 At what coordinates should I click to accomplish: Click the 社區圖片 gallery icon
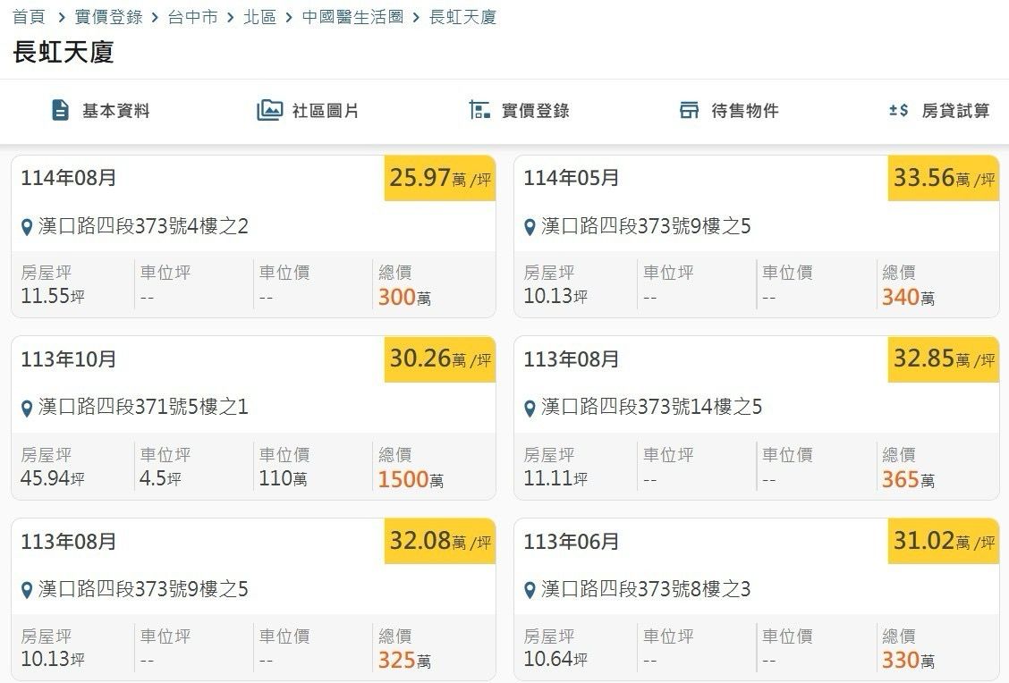tap(269, 110)
